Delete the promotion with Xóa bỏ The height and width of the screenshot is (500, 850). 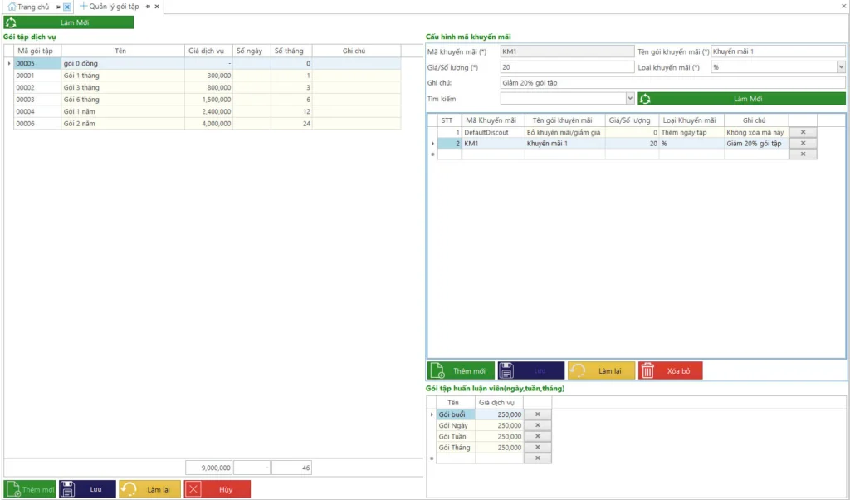click(671, 371)
